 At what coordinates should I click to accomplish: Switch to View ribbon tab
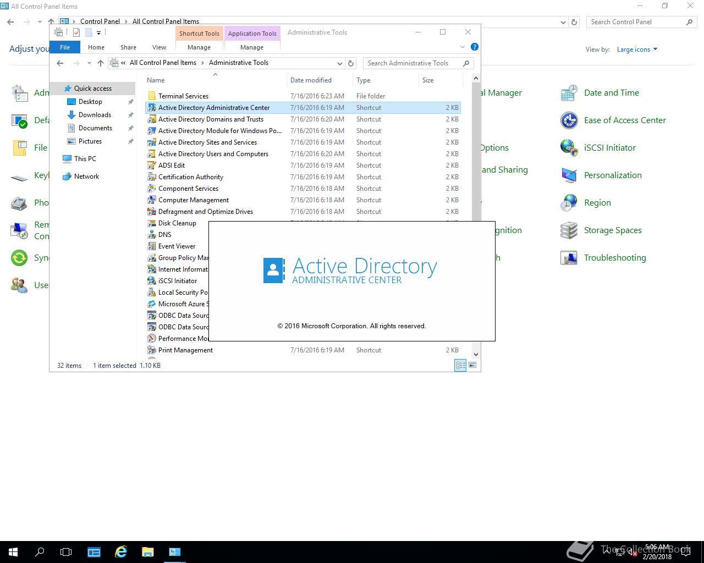(x=159, y=47)
